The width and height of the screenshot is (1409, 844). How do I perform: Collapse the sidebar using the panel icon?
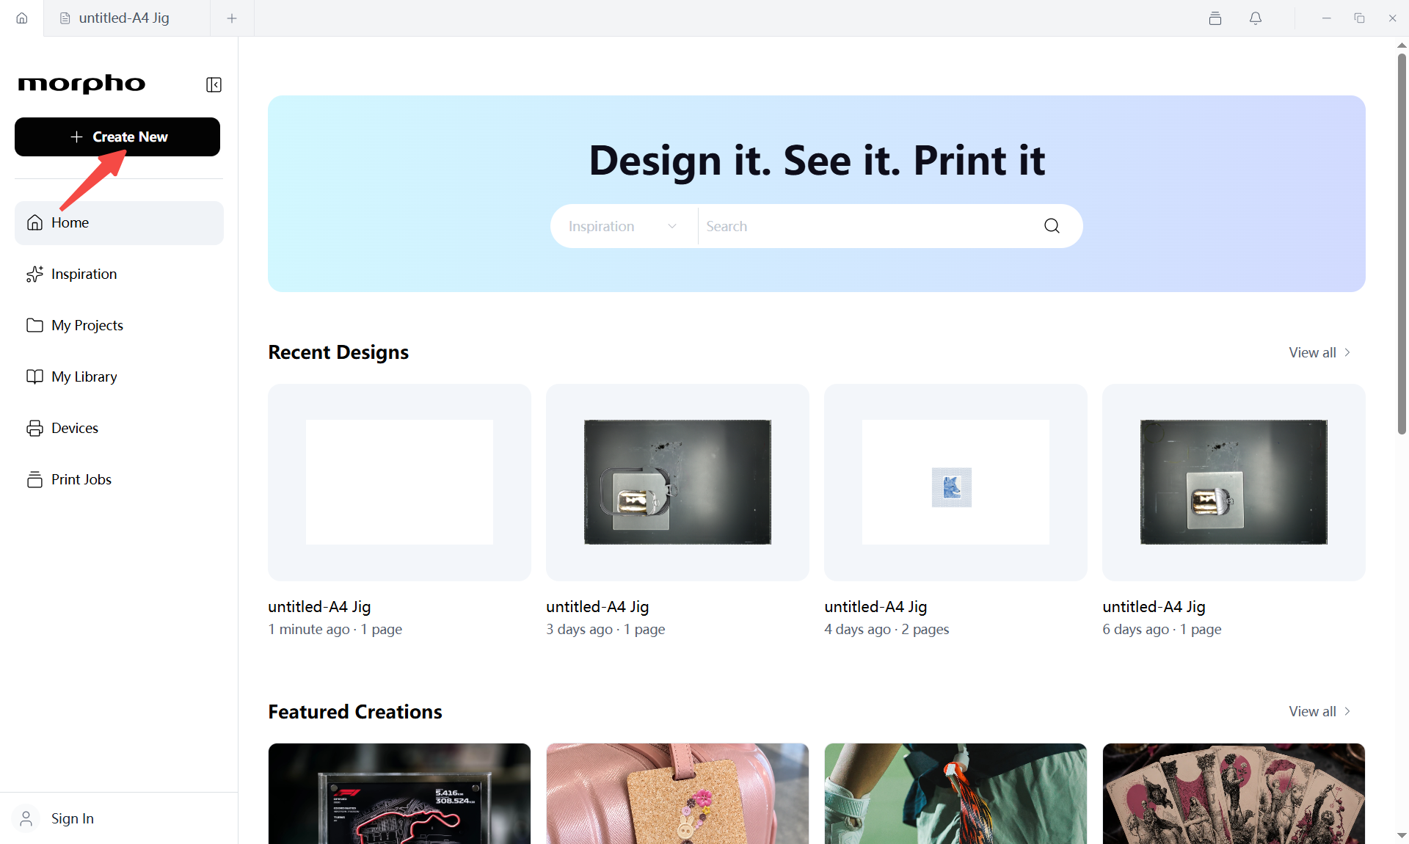(214, 84)
